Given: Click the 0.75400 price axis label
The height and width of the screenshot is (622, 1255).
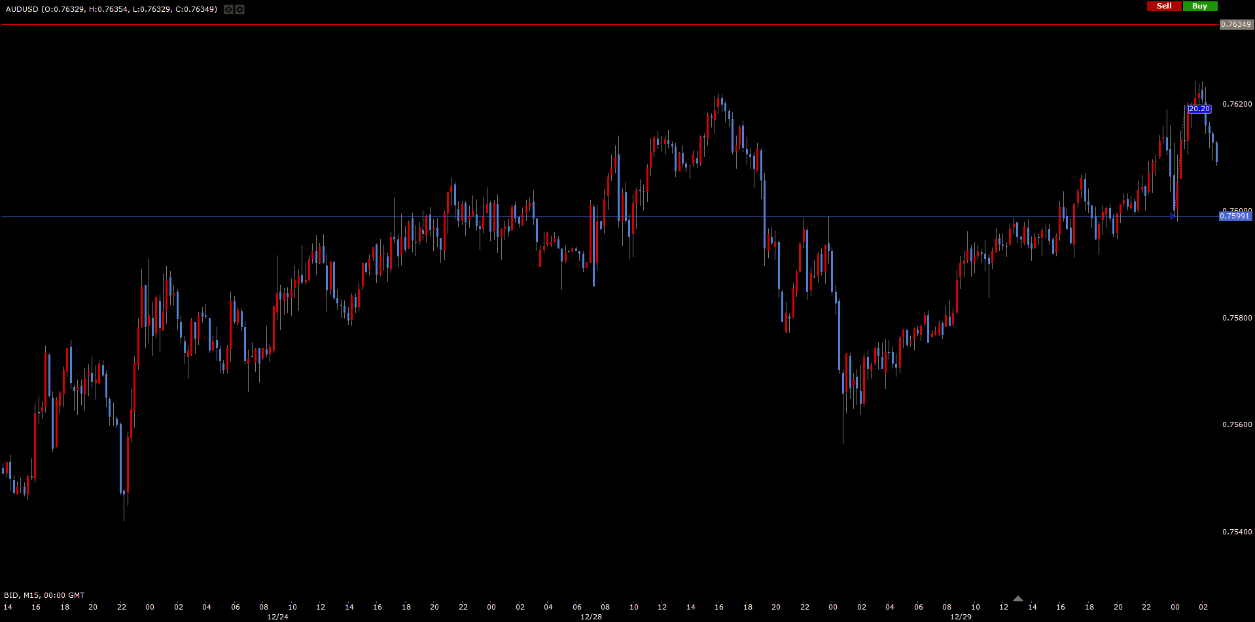Looking at the screenshot, I should pos(1237,532).
